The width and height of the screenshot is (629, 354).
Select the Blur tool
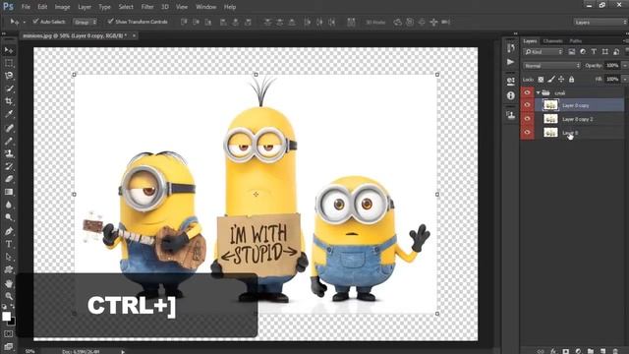point(9,205)
